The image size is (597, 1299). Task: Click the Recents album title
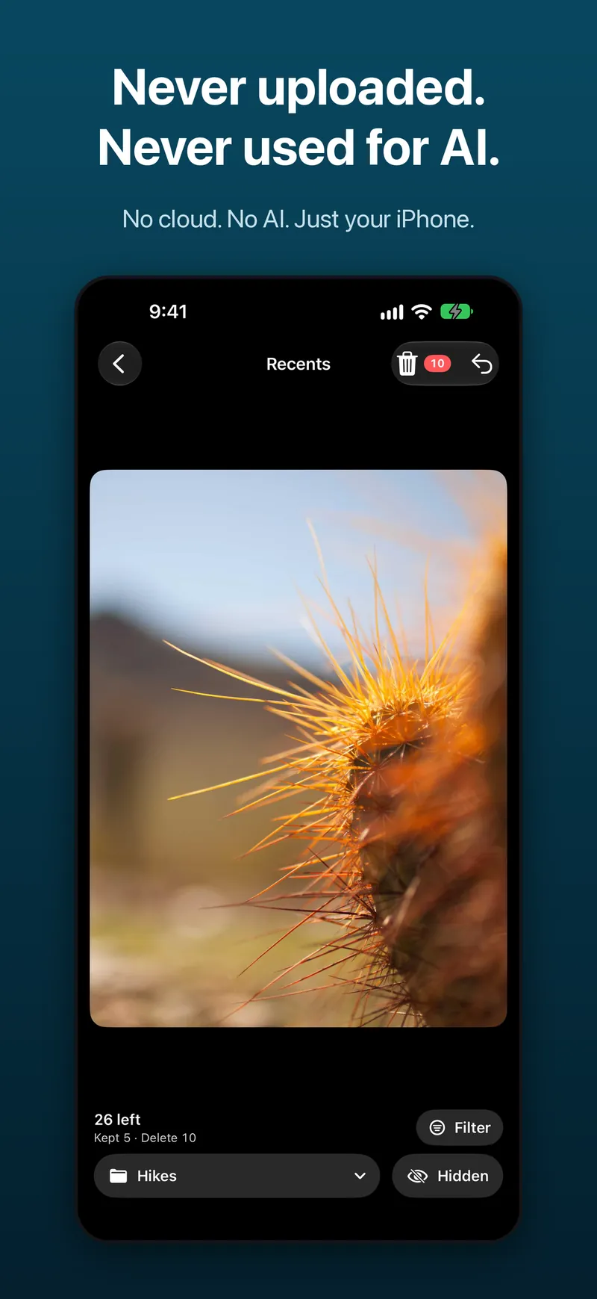[x=298, y=364]
